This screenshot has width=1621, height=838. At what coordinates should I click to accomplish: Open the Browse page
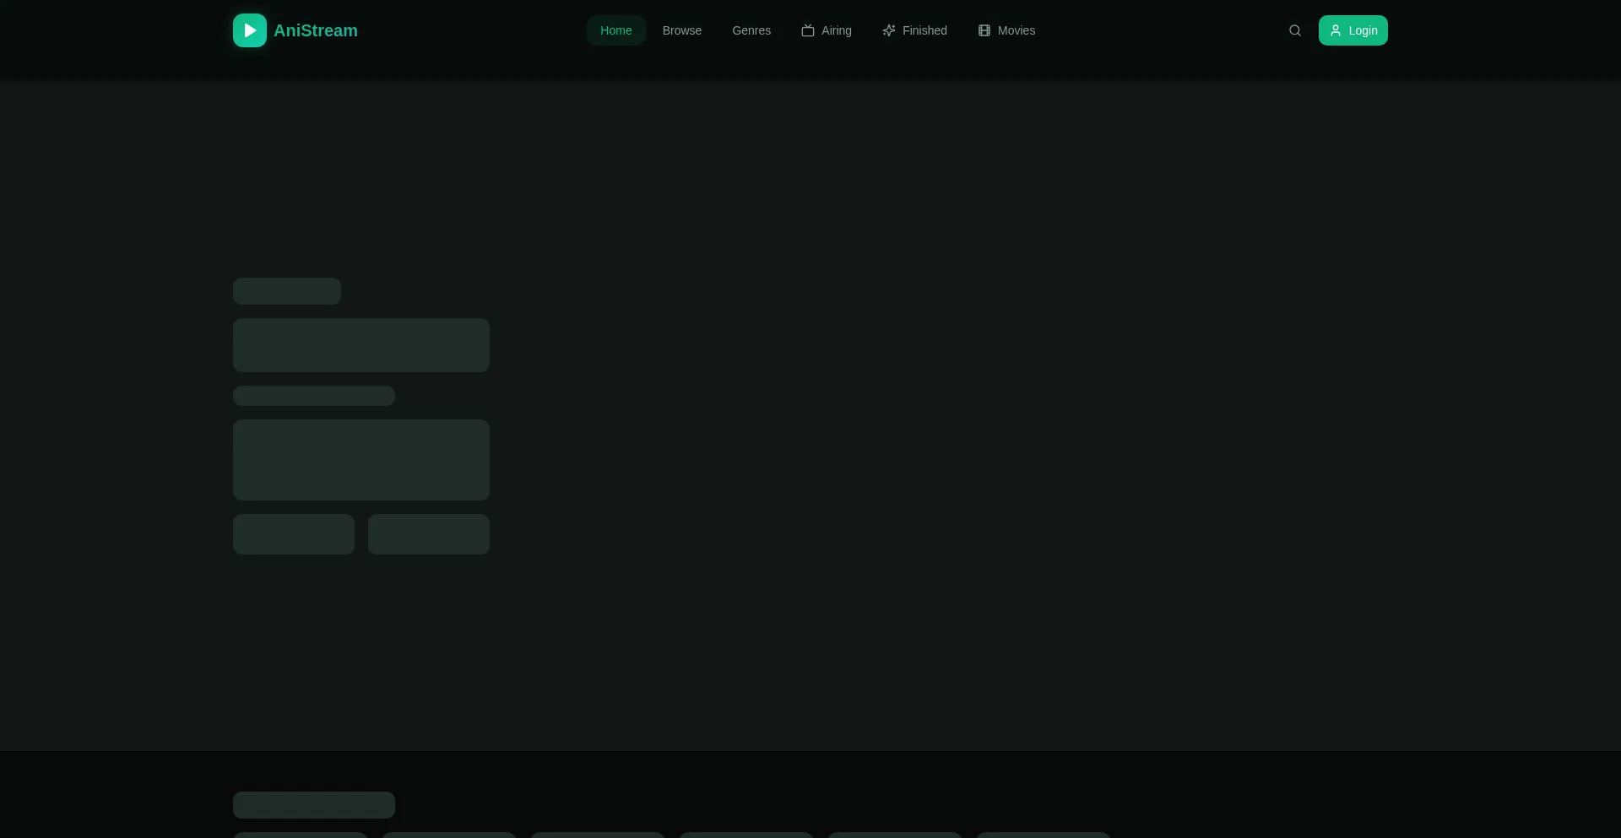click(x=681, y=30)
